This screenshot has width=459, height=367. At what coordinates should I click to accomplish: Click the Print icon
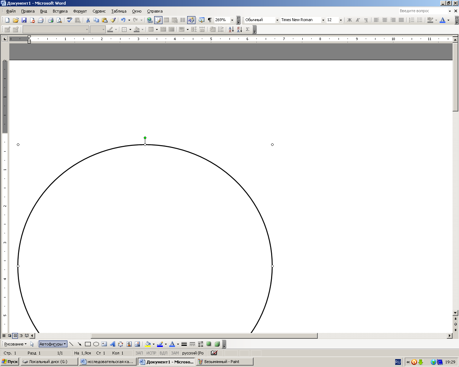pyautogui.click(x=51, y=20)
